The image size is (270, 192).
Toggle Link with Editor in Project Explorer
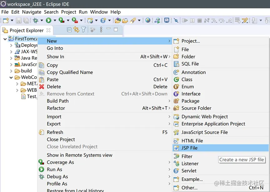(77, 30)
